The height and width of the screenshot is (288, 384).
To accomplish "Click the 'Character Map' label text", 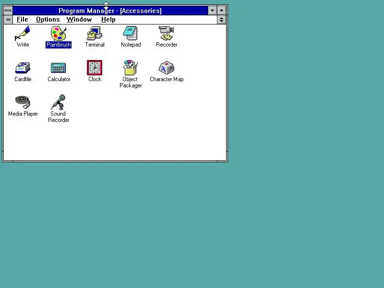I will (x=167, y=79).
